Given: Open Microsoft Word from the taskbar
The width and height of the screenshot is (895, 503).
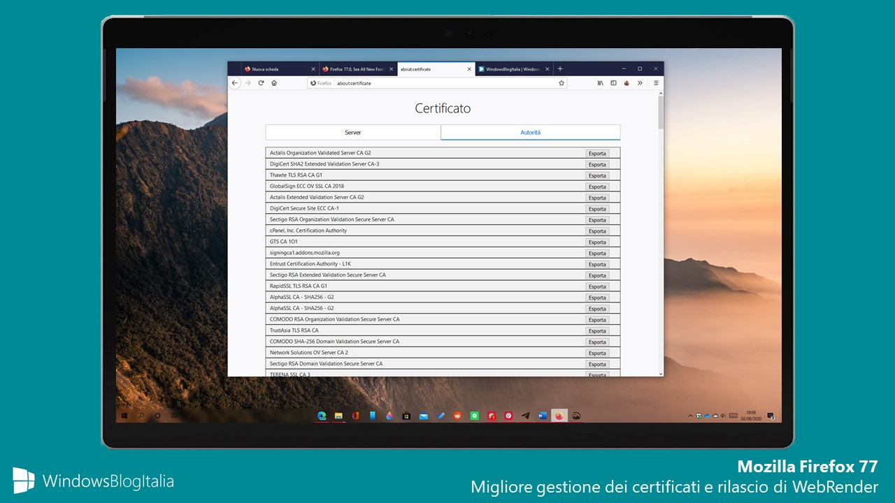Looking at the screenshot, I should point(542,416).
